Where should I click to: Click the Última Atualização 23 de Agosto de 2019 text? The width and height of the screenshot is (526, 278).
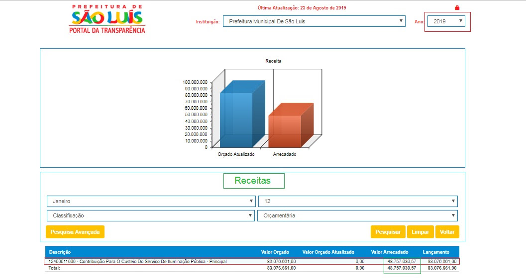[x=302, y=7]
